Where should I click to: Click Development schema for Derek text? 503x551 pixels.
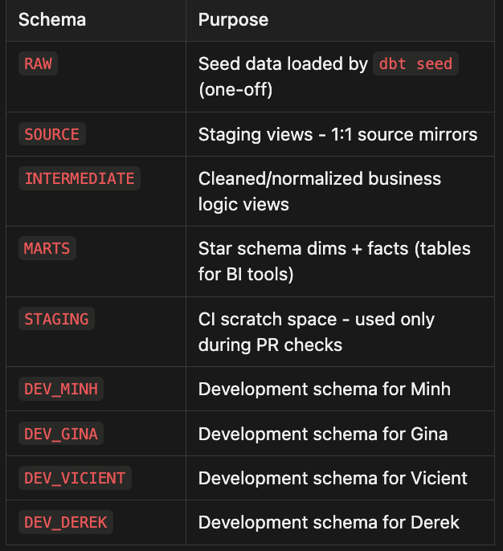point(329,522)
